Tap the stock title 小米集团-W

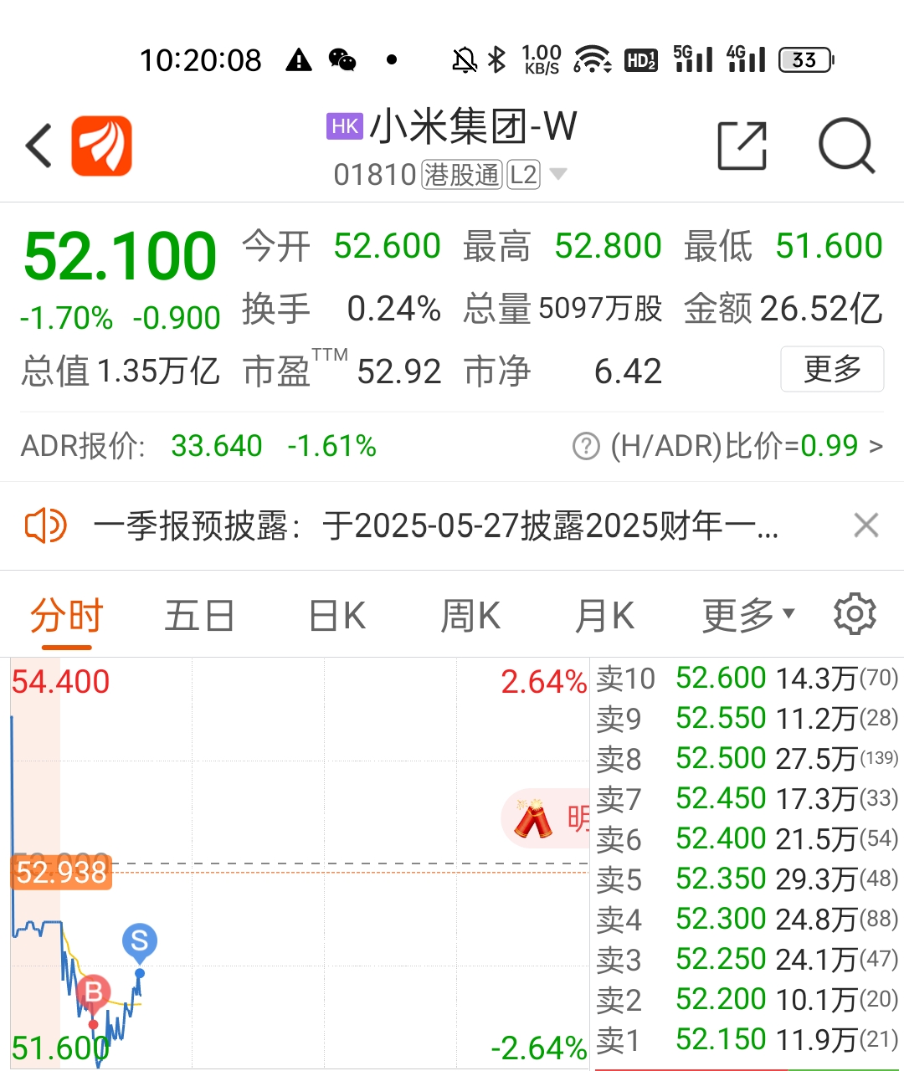(473, 127)
